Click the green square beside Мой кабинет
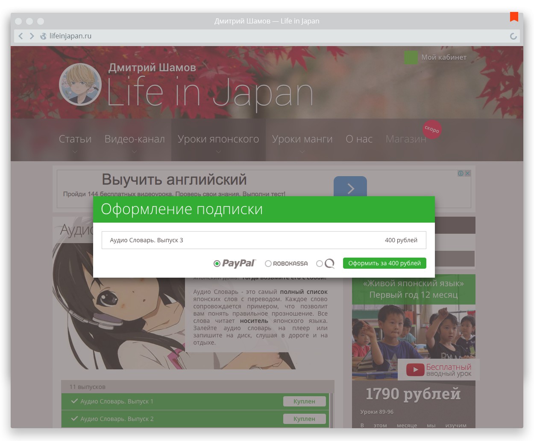Screen dimensions: 534x441 pos(411,58)
